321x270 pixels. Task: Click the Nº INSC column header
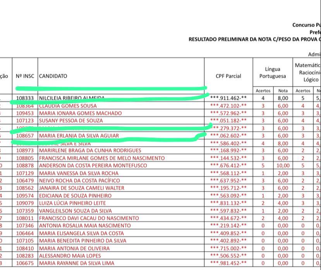click(25, 76)
